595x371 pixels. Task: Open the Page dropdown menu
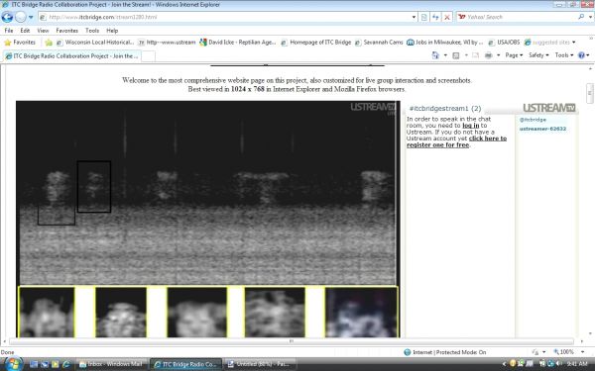click(x=514, y=55)
